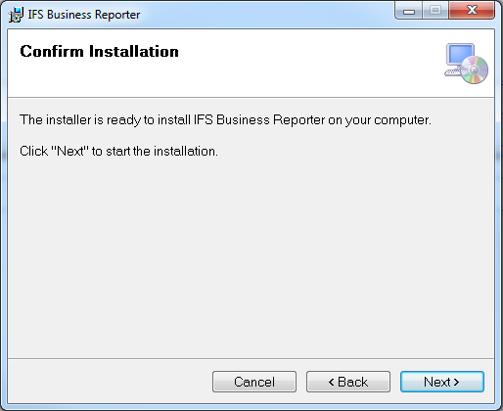Cancel the IFS Business Reporter setup

point(254,382)
